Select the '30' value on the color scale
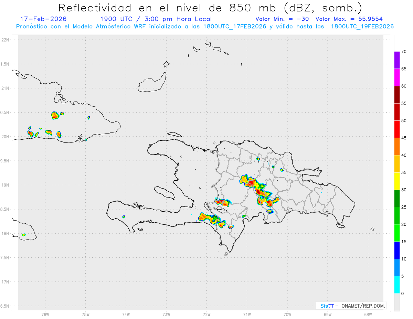413x319 pixels. tap(404, 190)
